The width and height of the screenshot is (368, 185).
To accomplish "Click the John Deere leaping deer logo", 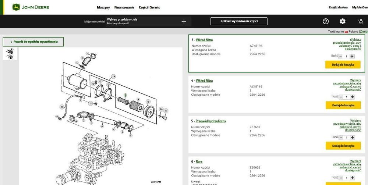I will (16, 7).
